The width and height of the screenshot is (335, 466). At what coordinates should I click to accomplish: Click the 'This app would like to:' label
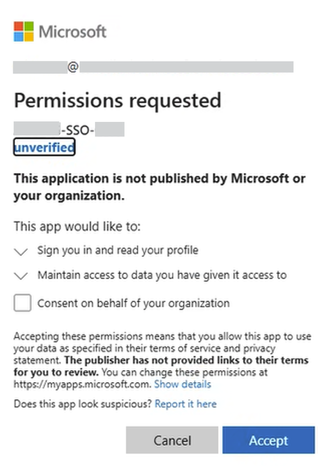pyautogui.click(x=77, y=226)
